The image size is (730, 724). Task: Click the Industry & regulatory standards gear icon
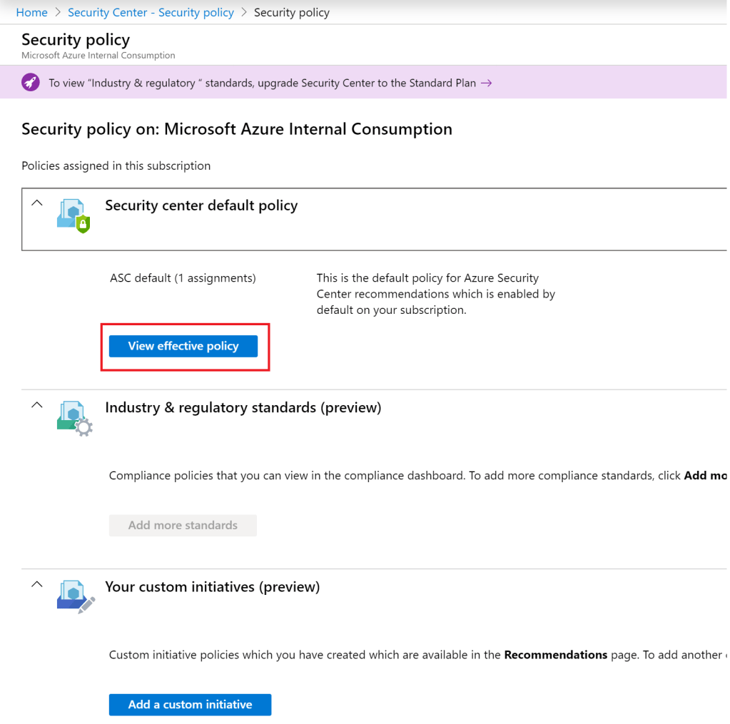(74, 418)
